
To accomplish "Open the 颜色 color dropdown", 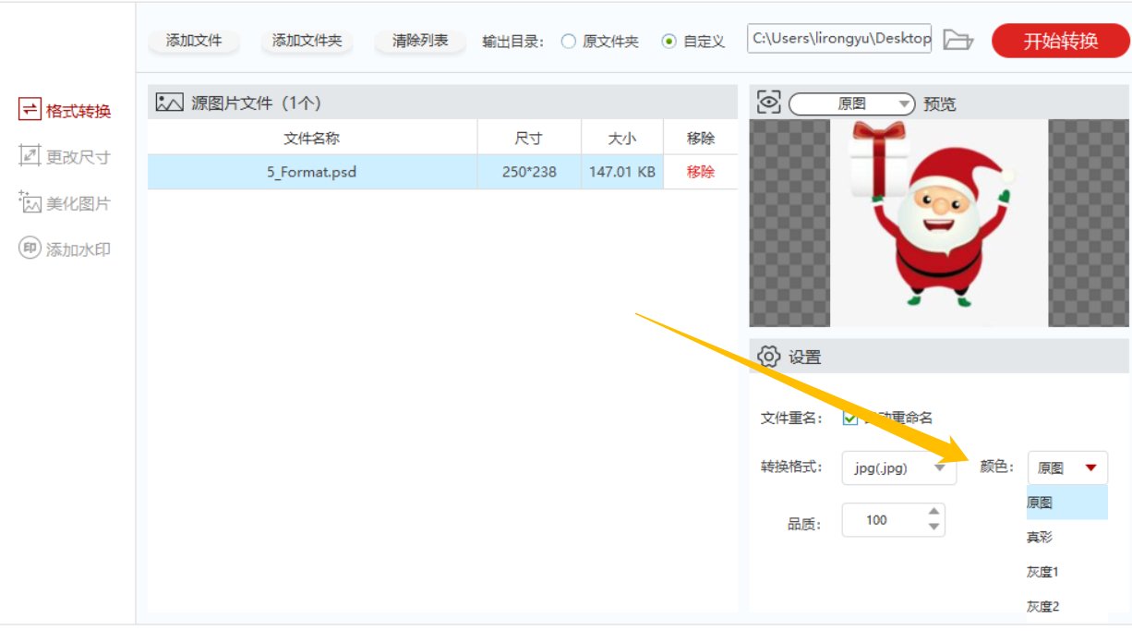I will 1066,467.
